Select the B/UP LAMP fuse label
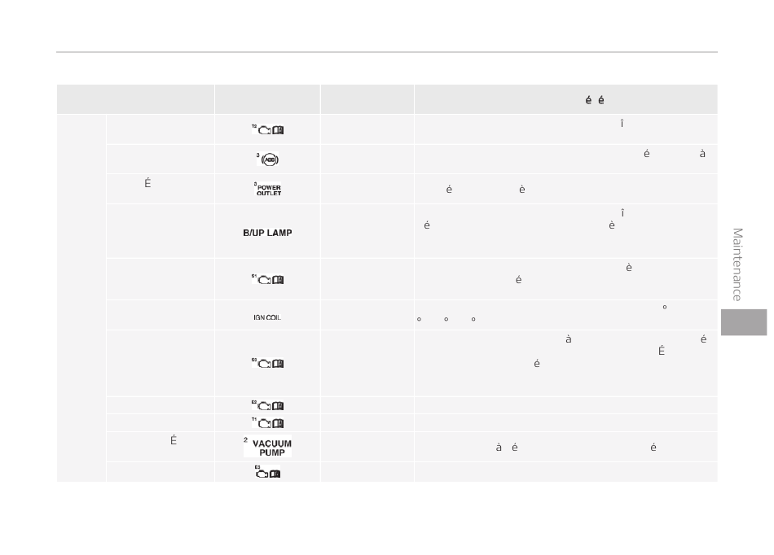The height and width of the screenshot is (555, 774). 267,233
